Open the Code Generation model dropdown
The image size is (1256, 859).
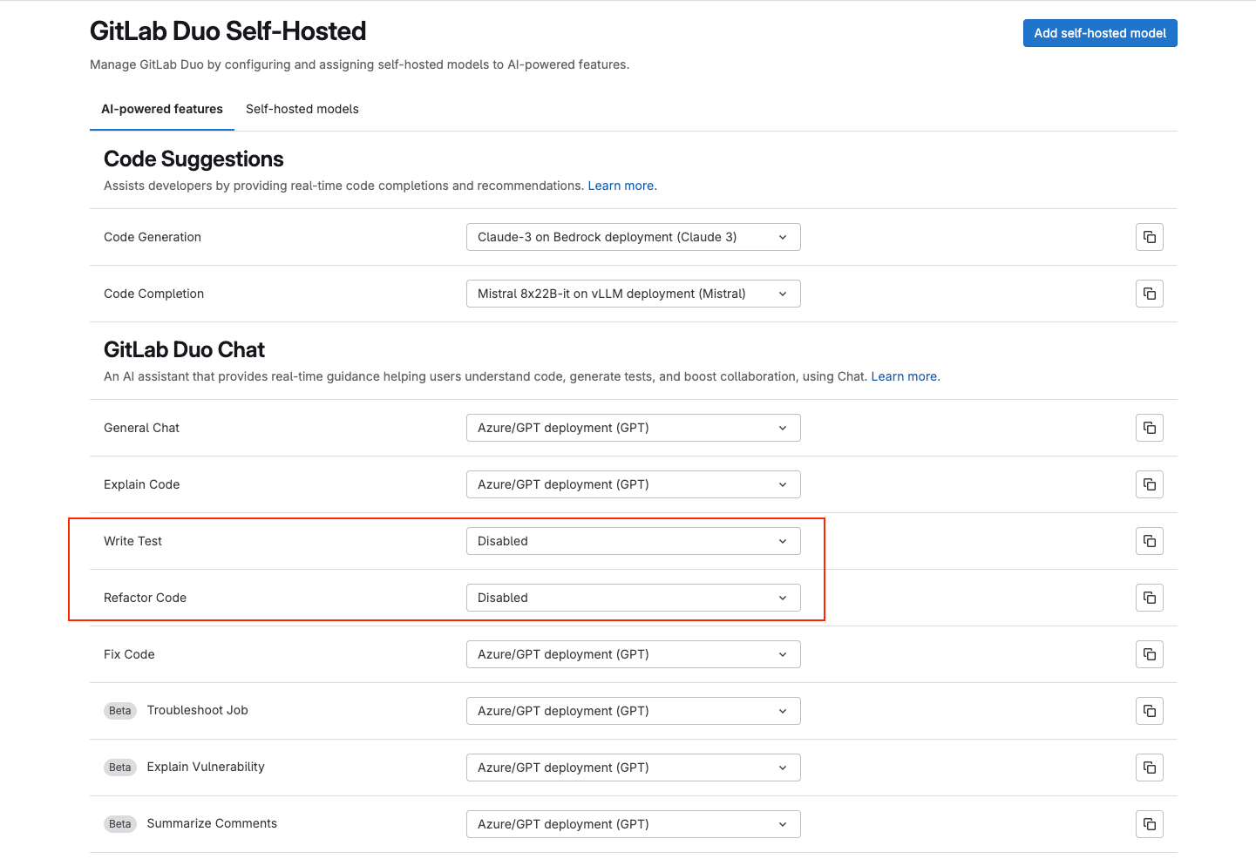point(633,236)
